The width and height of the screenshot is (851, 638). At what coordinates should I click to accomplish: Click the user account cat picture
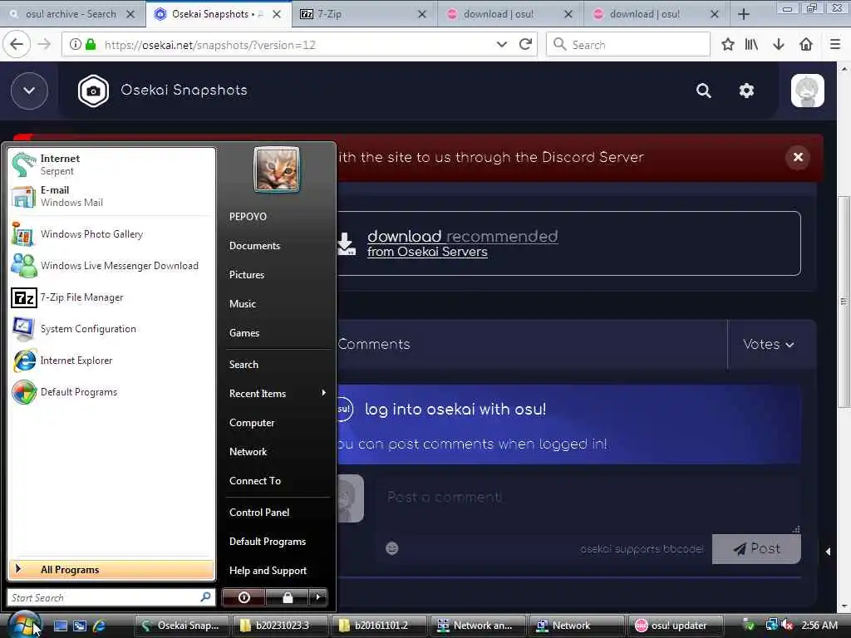(276, 169)
